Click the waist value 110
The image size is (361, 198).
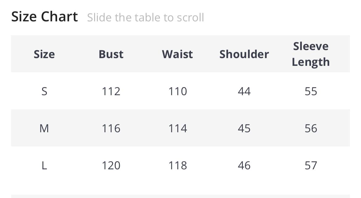[x=177, y=91]
